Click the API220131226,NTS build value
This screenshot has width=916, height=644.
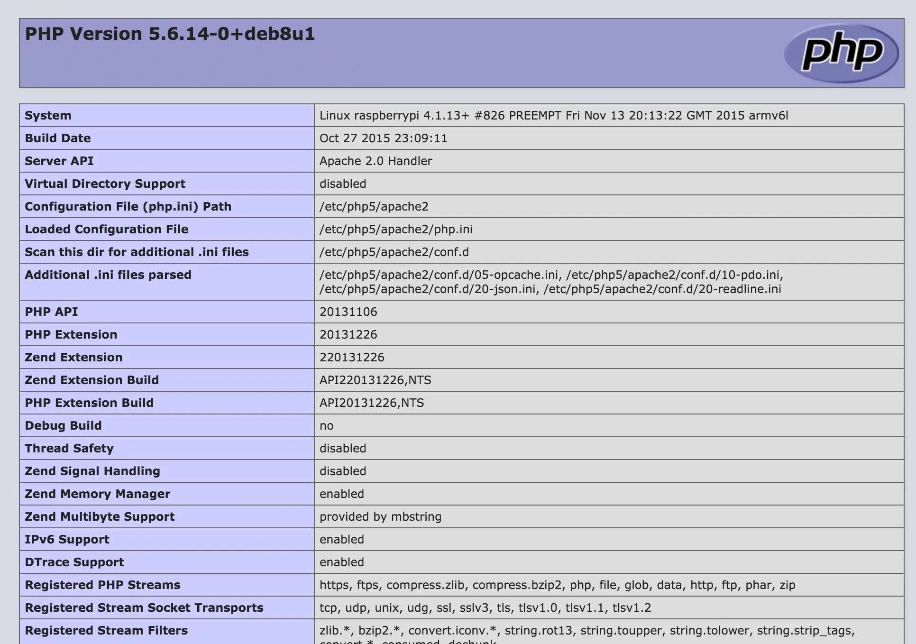tap(375, 380)
